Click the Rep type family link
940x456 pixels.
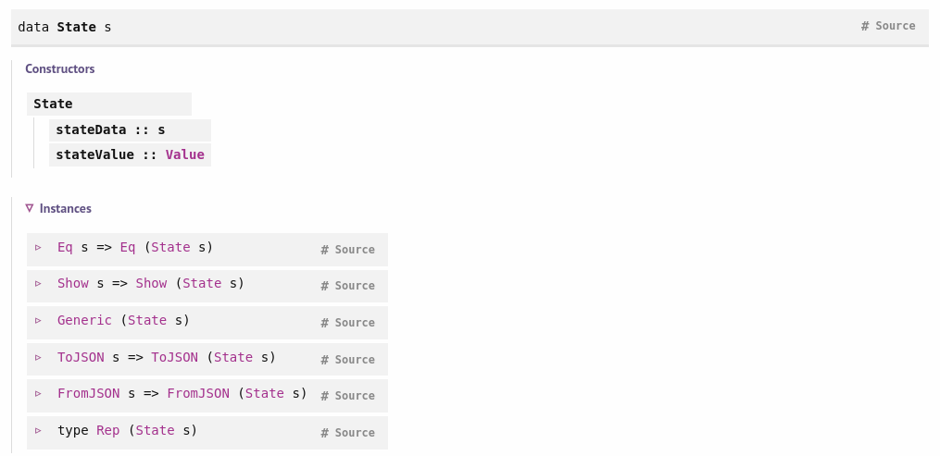[x=107, y=430]
